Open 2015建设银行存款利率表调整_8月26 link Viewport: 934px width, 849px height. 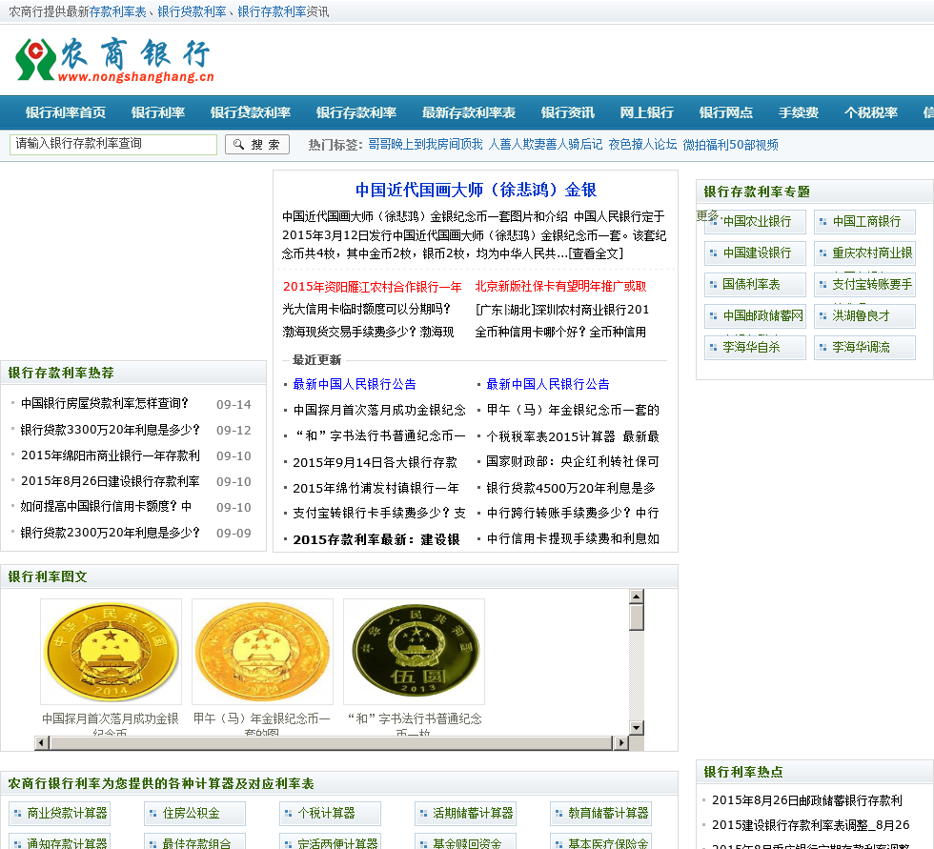point(811,825)
